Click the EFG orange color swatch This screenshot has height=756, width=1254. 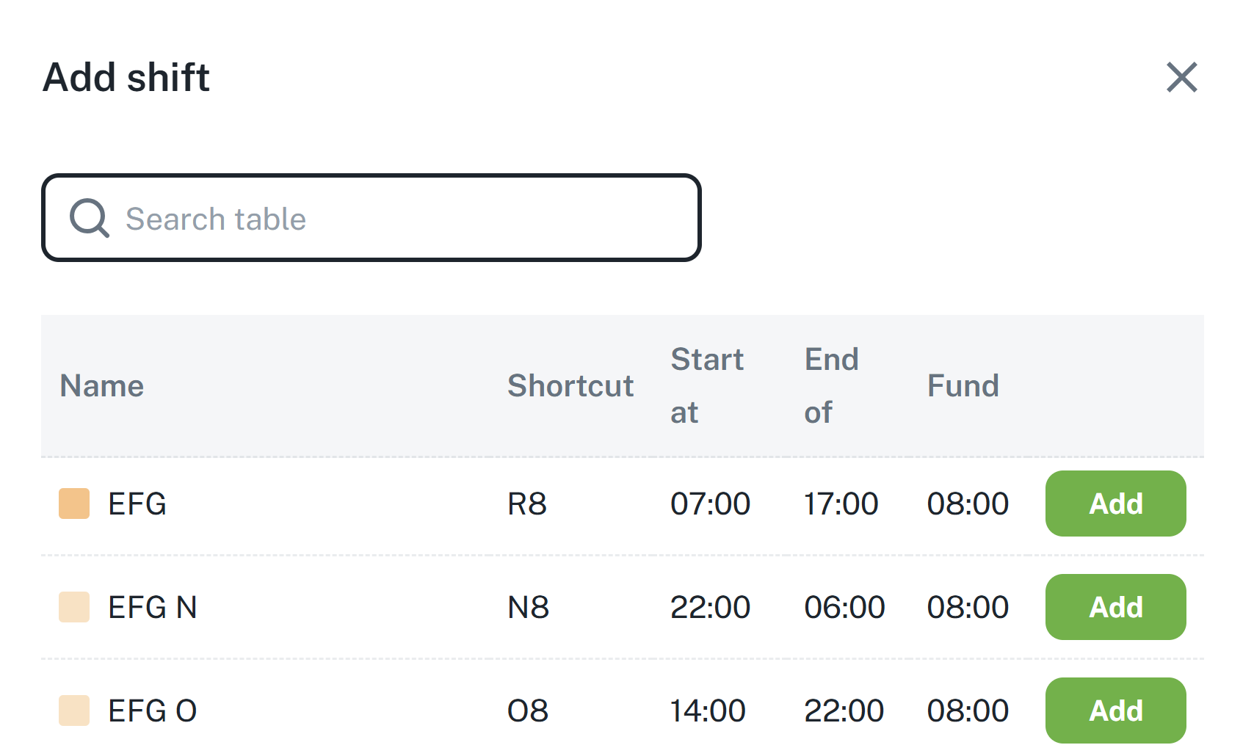coord(74,504)
